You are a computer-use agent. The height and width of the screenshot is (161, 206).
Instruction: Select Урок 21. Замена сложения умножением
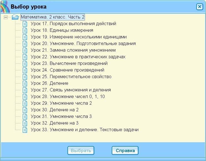(73, 50)
